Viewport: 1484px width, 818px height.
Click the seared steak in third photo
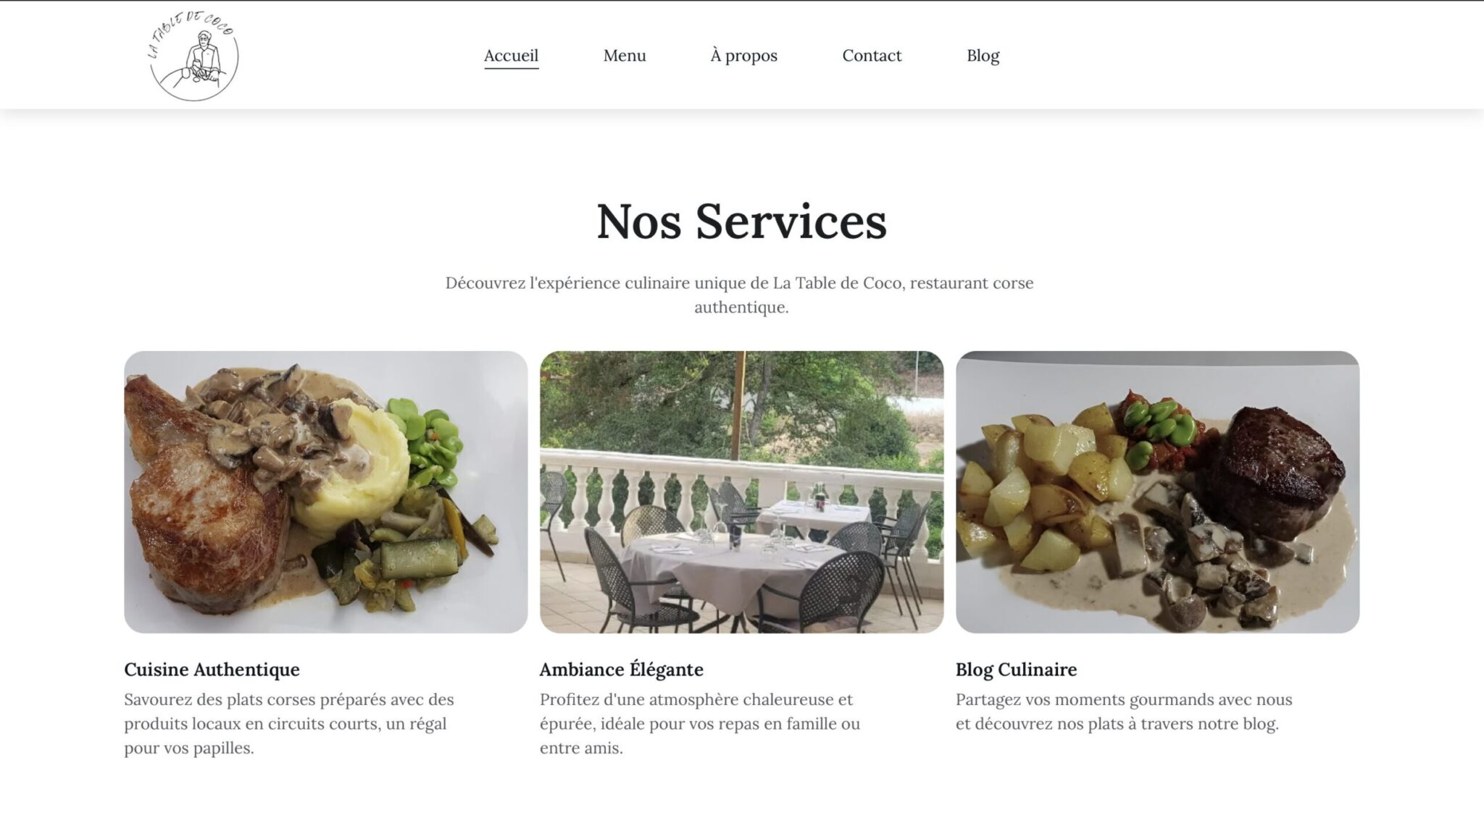coord(1277,471)
